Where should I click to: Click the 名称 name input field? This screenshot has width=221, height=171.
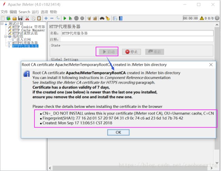137,33
